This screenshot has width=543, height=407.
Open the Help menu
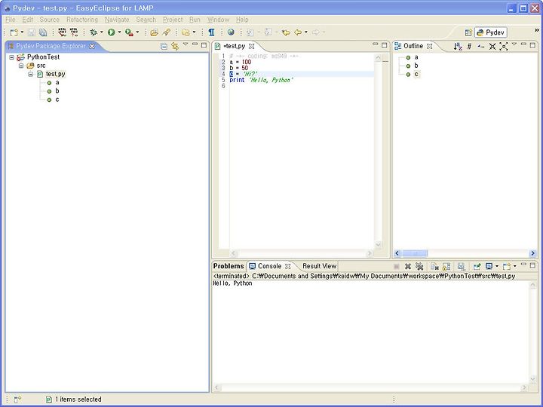pos(242,20)
